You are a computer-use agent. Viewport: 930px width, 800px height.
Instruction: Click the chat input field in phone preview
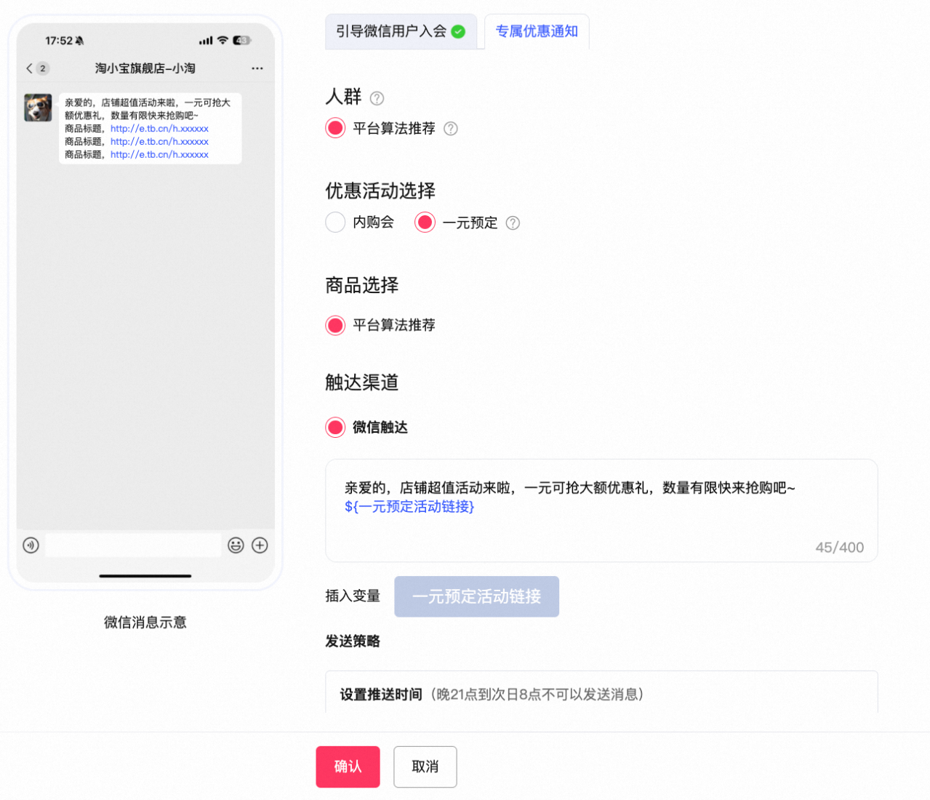[133, 545]
